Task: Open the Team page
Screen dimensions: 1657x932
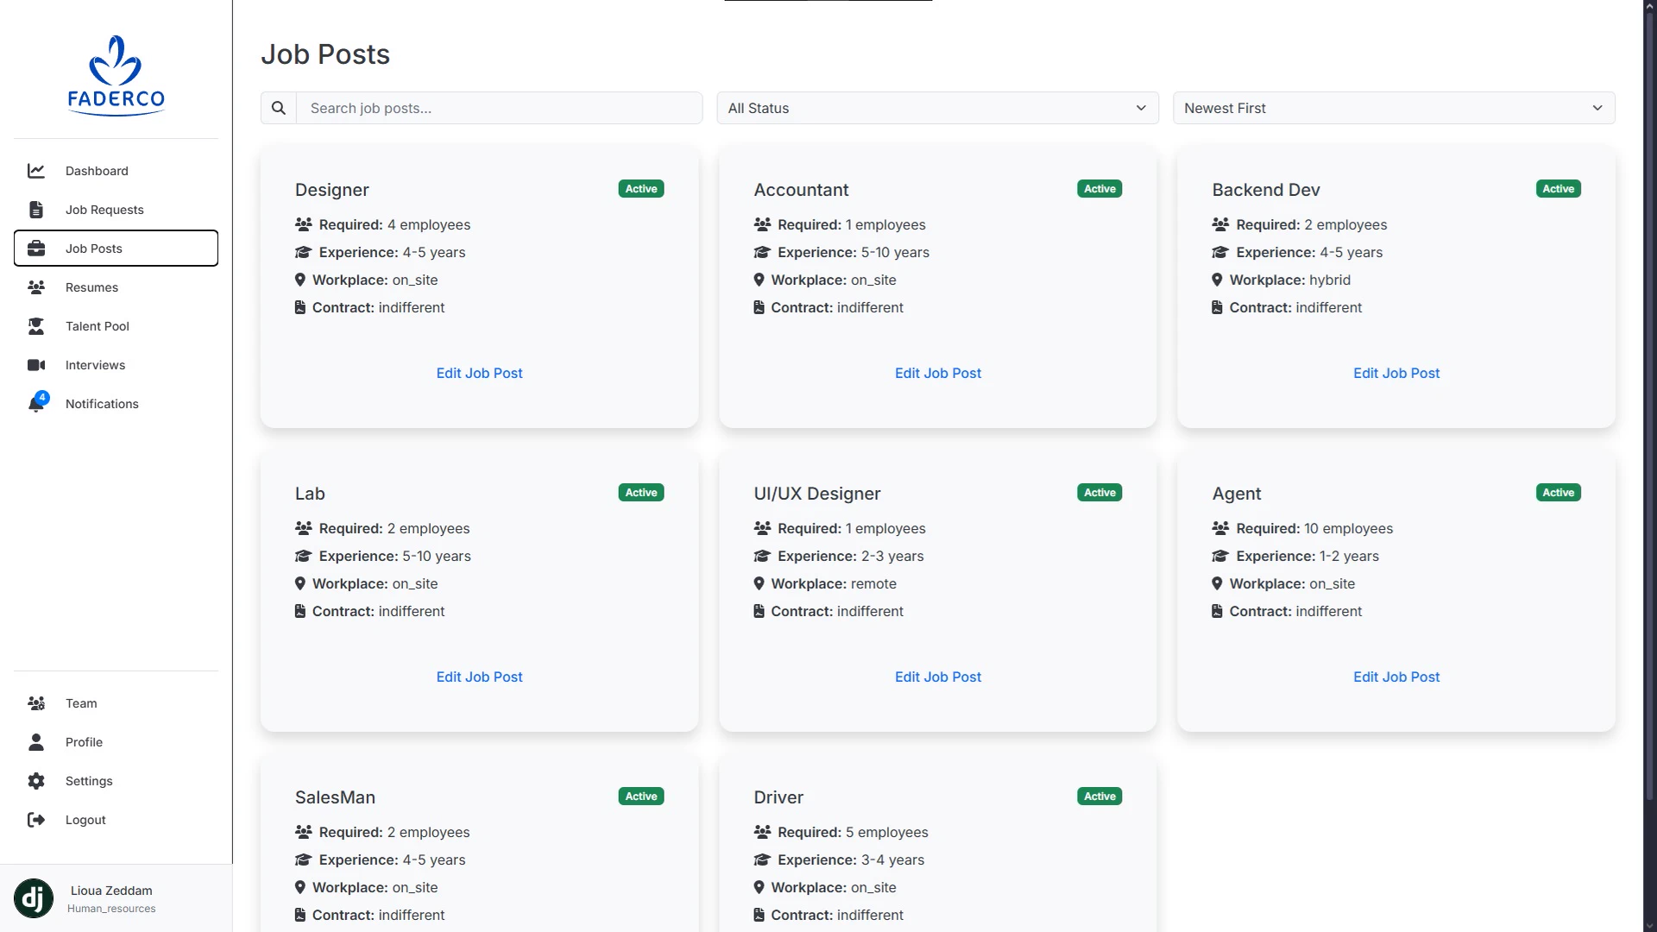Action: click(x=116, y=703)
